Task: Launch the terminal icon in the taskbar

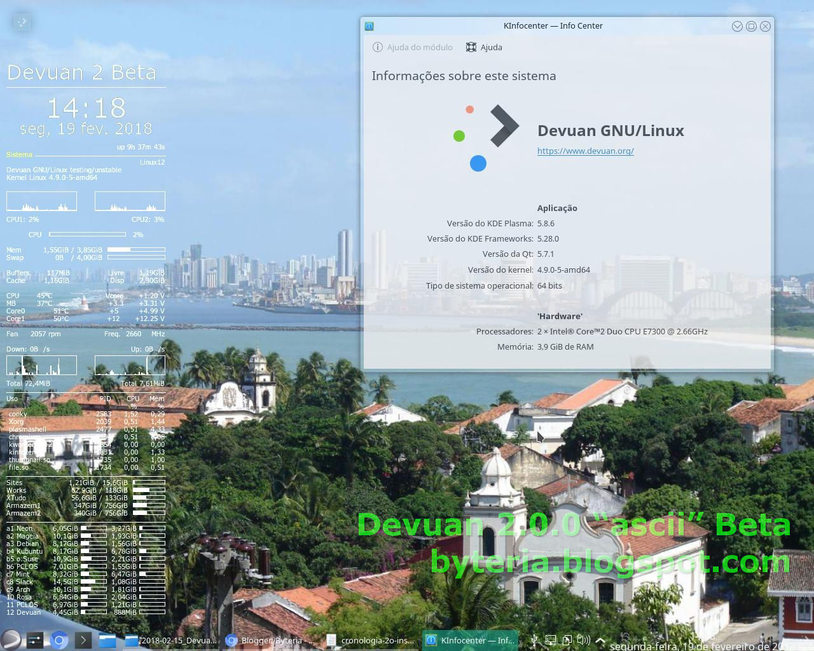Action: pyautogui.click(x=83, y=640)
